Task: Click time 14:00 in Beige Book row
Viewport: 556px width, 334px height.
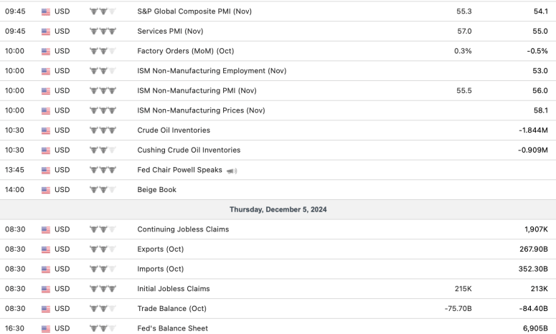Action: pyautogui.click(x=14, y=190)
